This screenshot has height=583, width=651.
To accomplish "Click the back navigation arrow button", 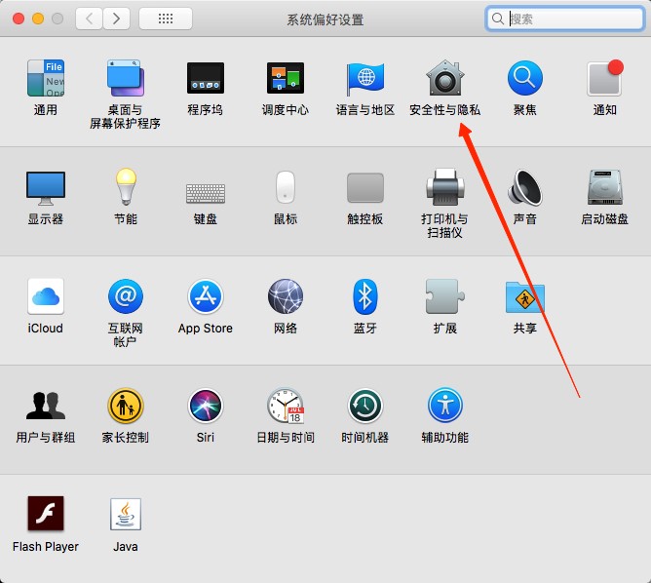I will [89, 19].
